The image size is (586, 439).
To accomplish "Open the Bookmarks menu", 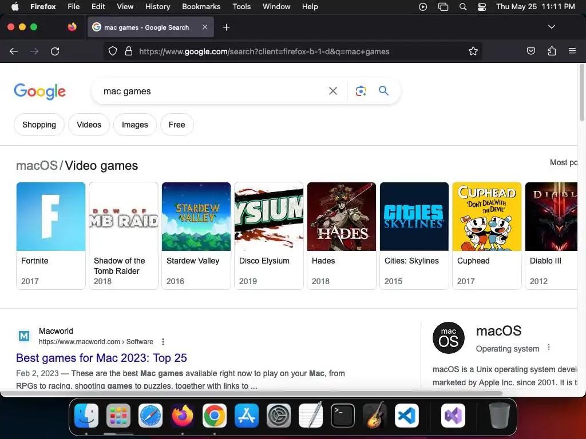I will pyautogui.click(x=201, y=6).
